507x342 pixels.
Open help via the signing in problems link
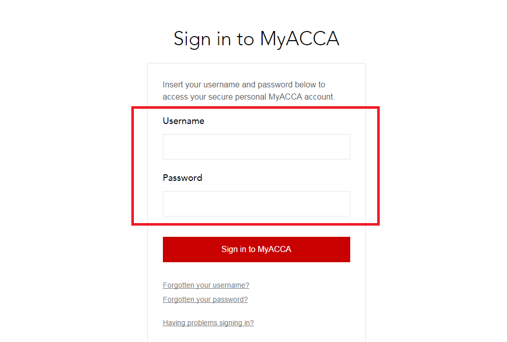pyautogui.click(x=208, y=323)
